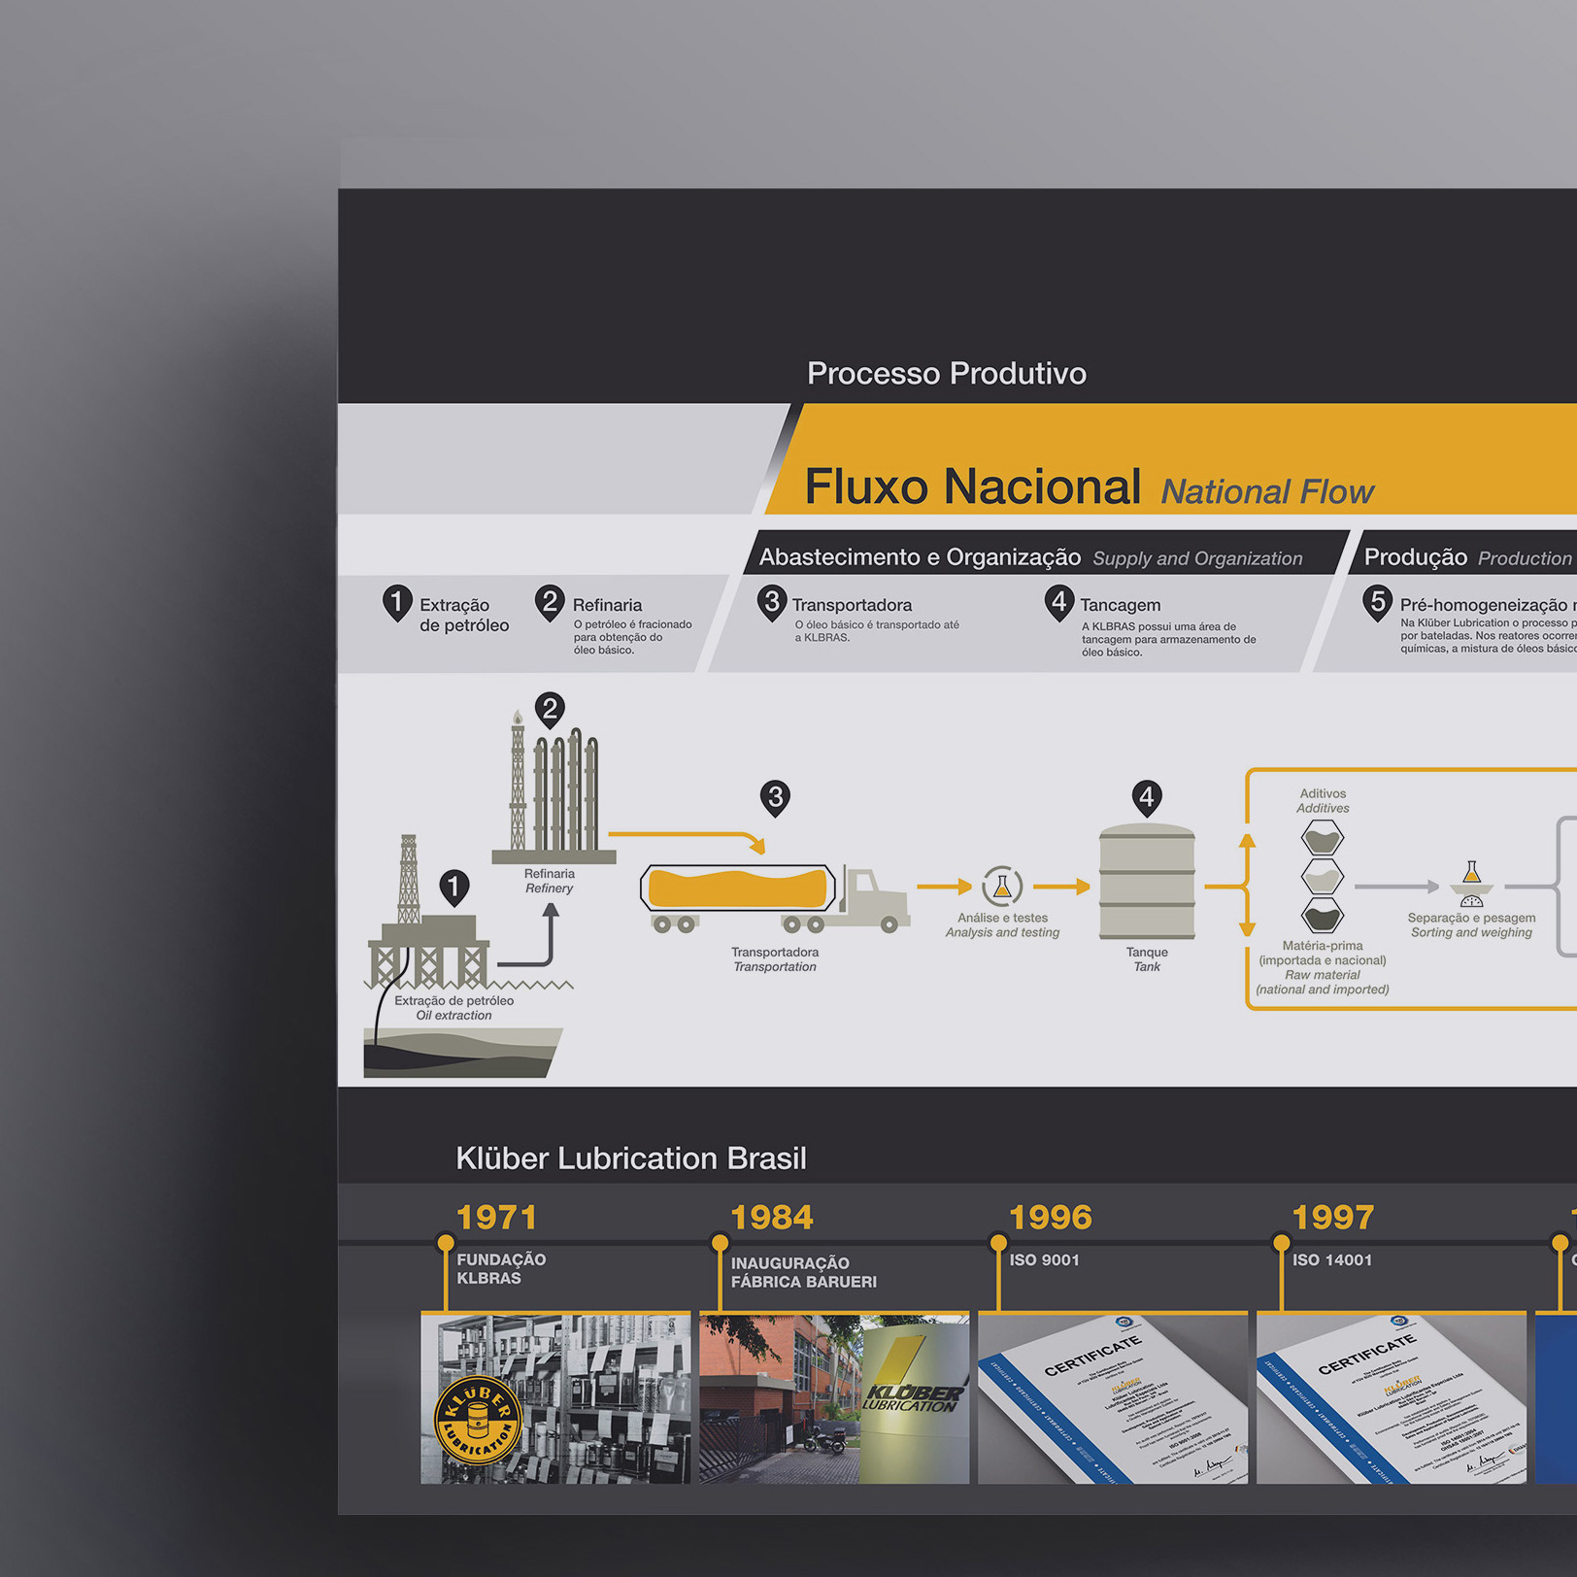Click the 'National Flow' italic subtitle
This screenshot has width=1577, height=1577.
pos(1267,492)
